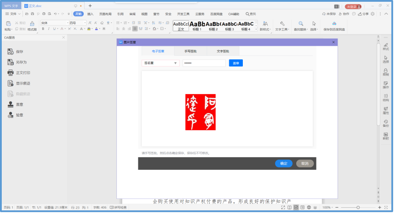Open the zoom 100% dropdown in status bar
394x213 pixels.
(327, 207)
